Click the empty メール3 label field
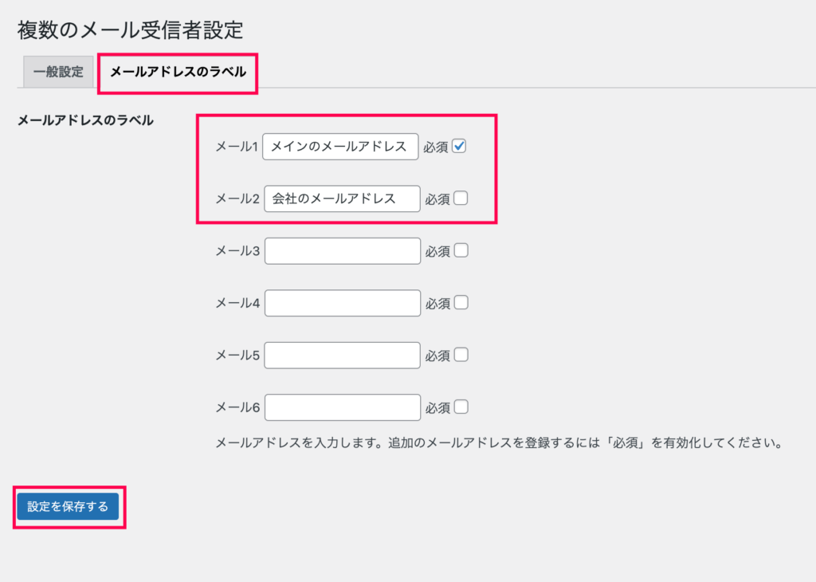816x582 pixels. [343, 251]
